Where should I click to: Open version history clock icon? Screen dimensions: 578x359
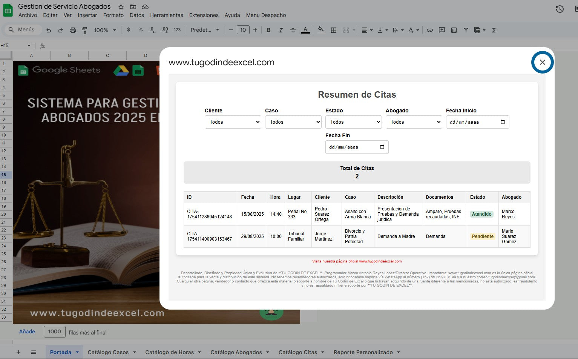560,9
